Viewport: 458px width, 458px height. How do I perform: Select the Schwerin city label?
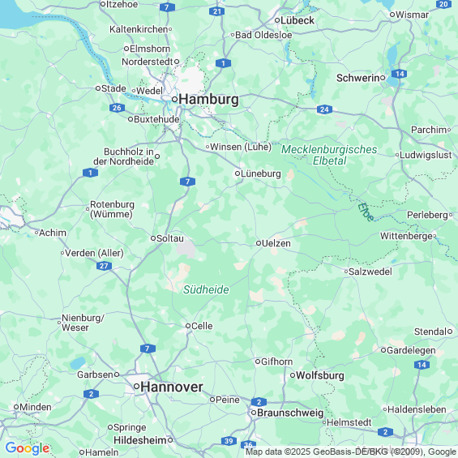click(x=357, y=78)
